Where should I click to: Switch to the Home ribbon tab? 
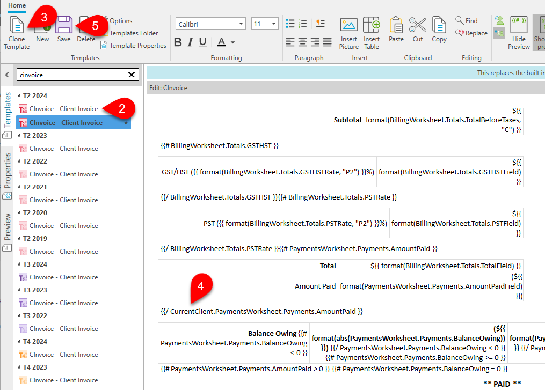(17, 5)
